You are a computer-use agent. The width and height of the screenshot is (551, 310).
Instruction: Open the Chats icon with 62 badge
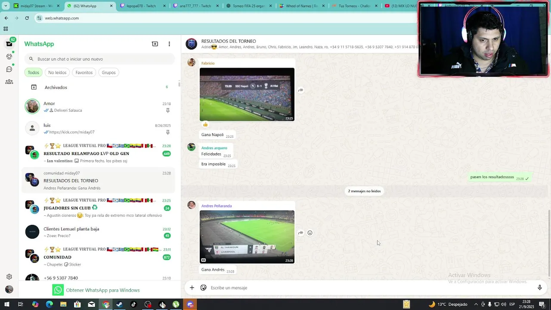pyautogui.click(x=9, y=43)
